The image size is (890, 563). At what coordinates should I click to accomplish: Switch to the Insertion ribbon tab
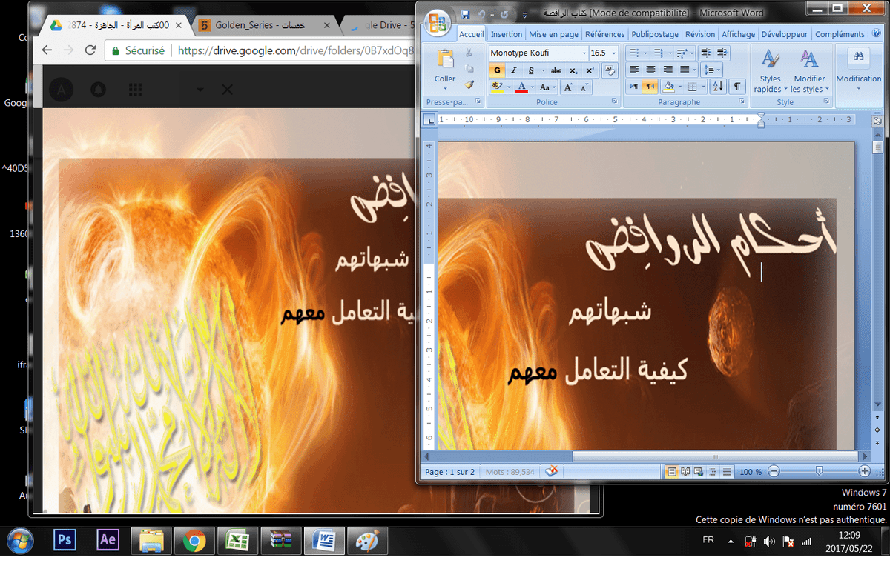(507, 34)
